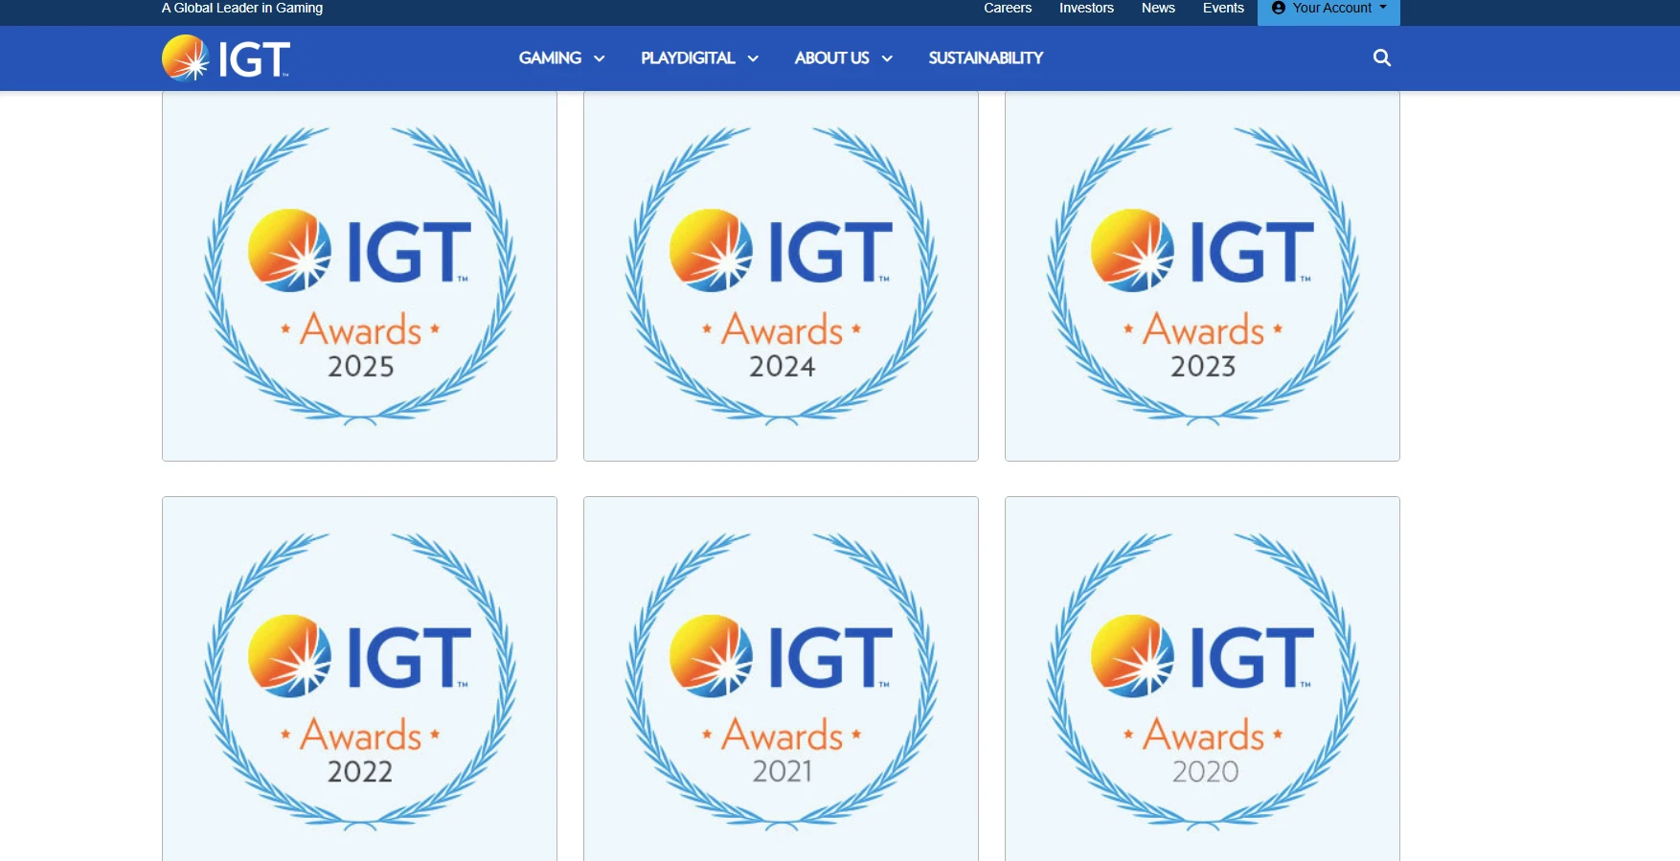Viewport: 1680px width, 861px height.
Task: Open the News link
Action: tap(1158, 8)
